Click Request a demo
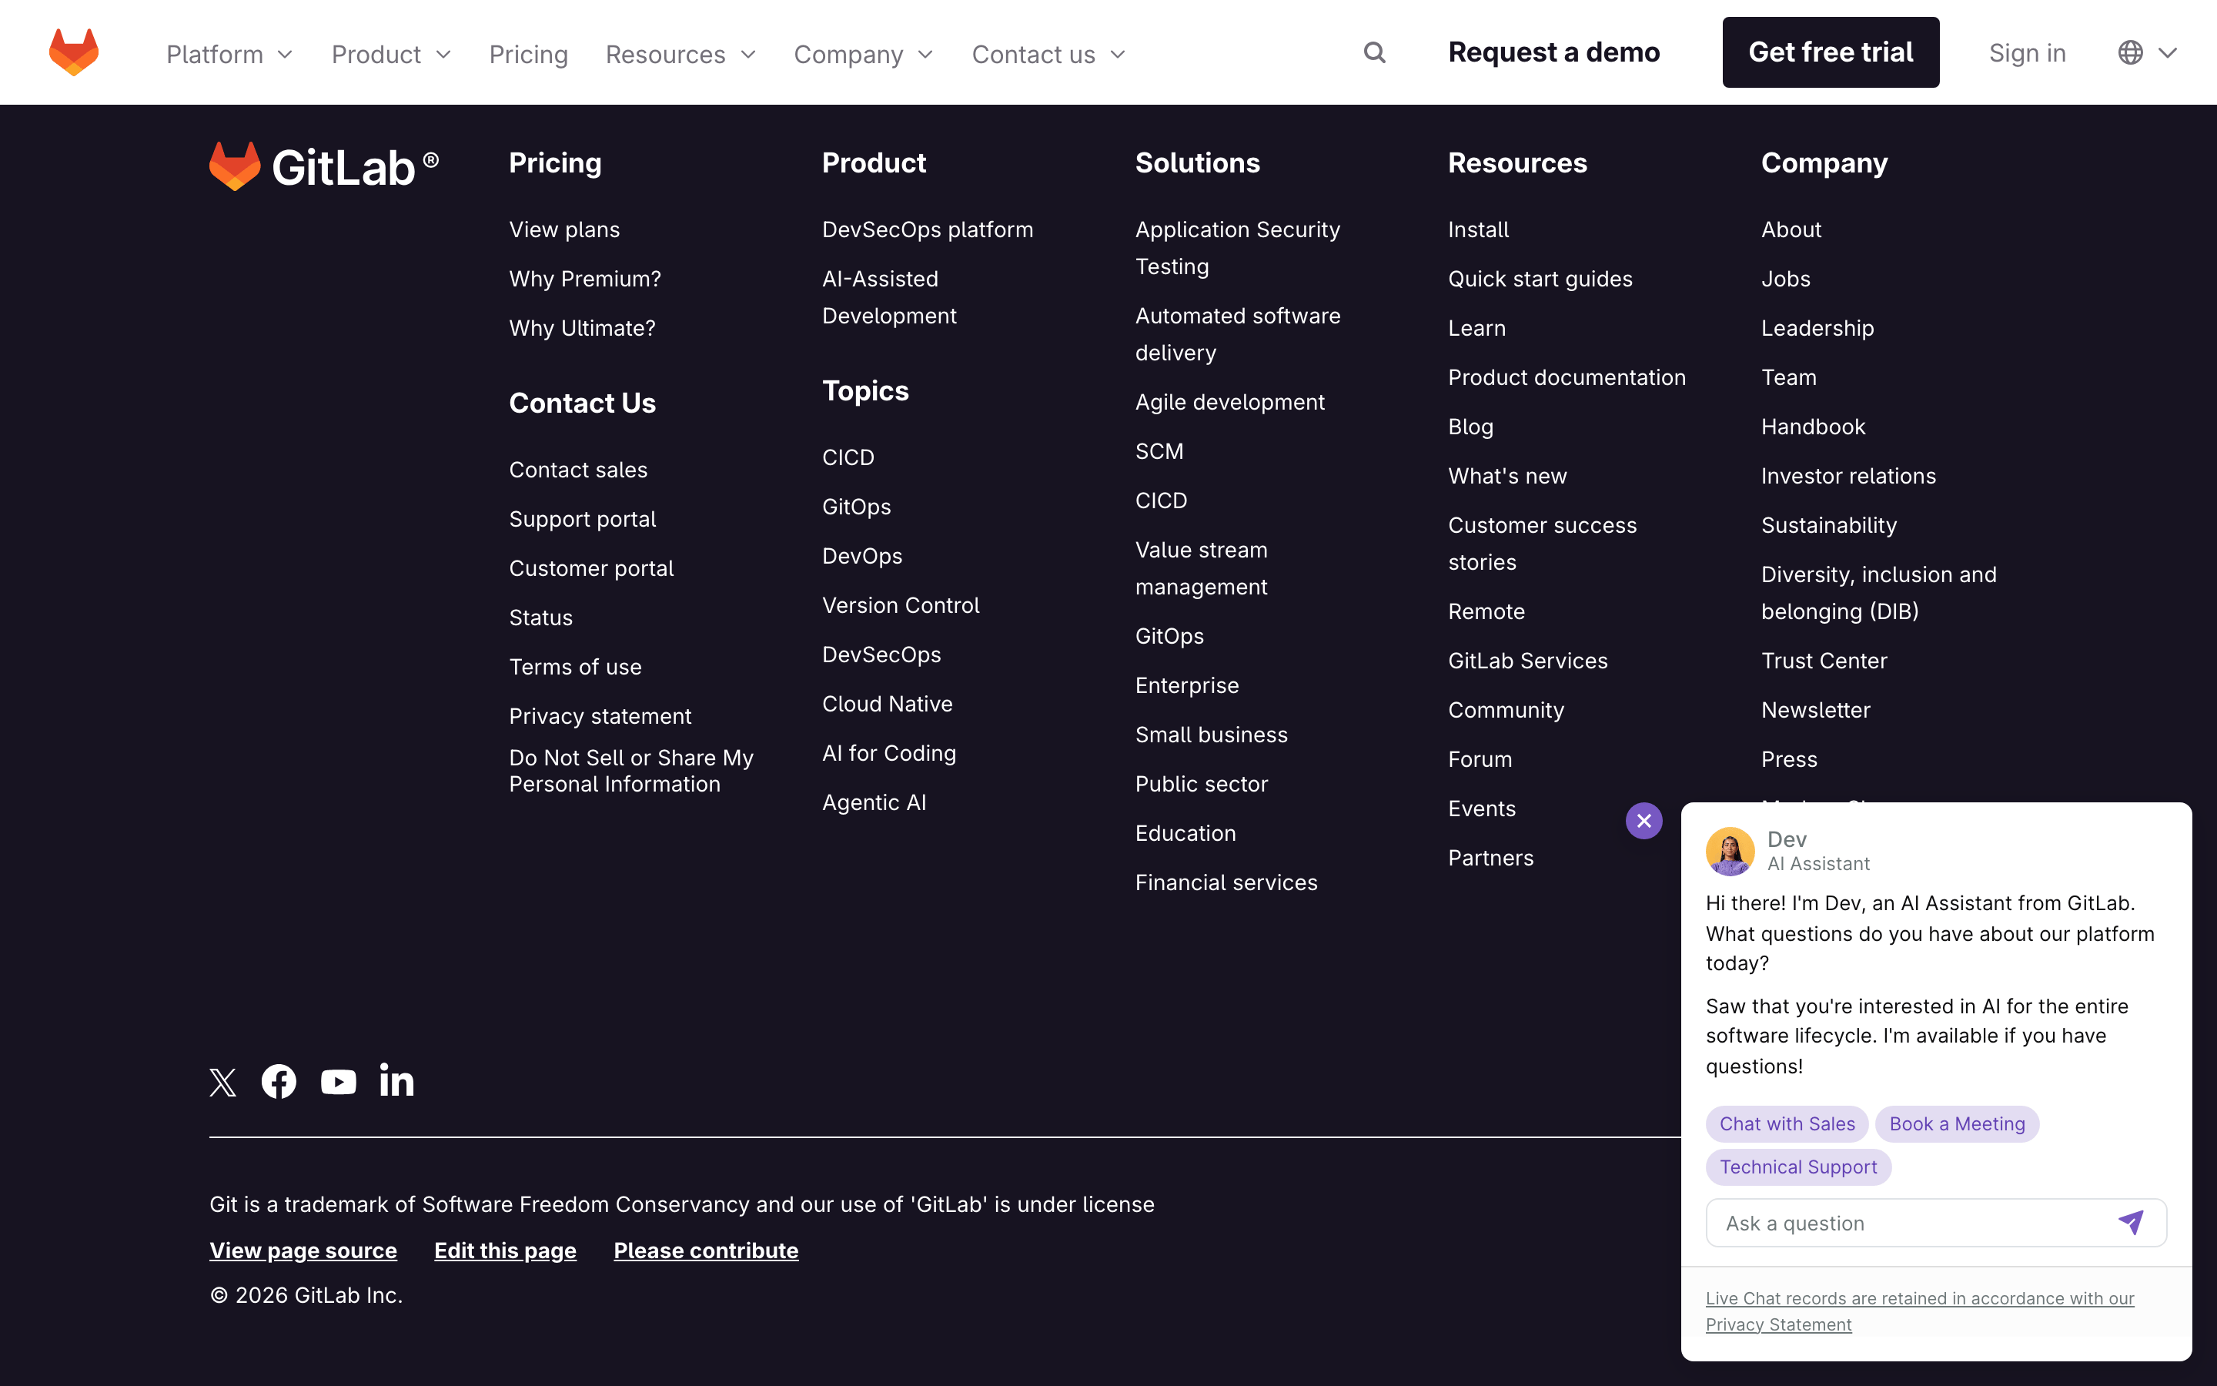Image resolution: width=2217 pixels, height=1386 pixels. [1553, 52]
